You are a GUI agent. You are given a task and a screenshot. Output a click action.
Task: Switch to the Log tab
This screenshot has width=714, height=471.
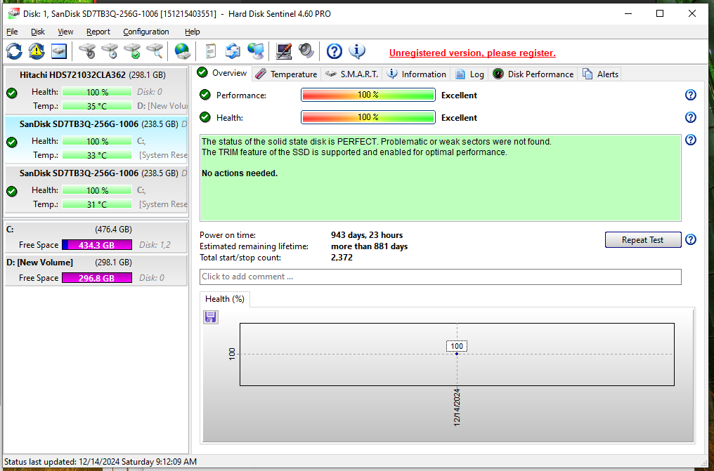[469, 74]
